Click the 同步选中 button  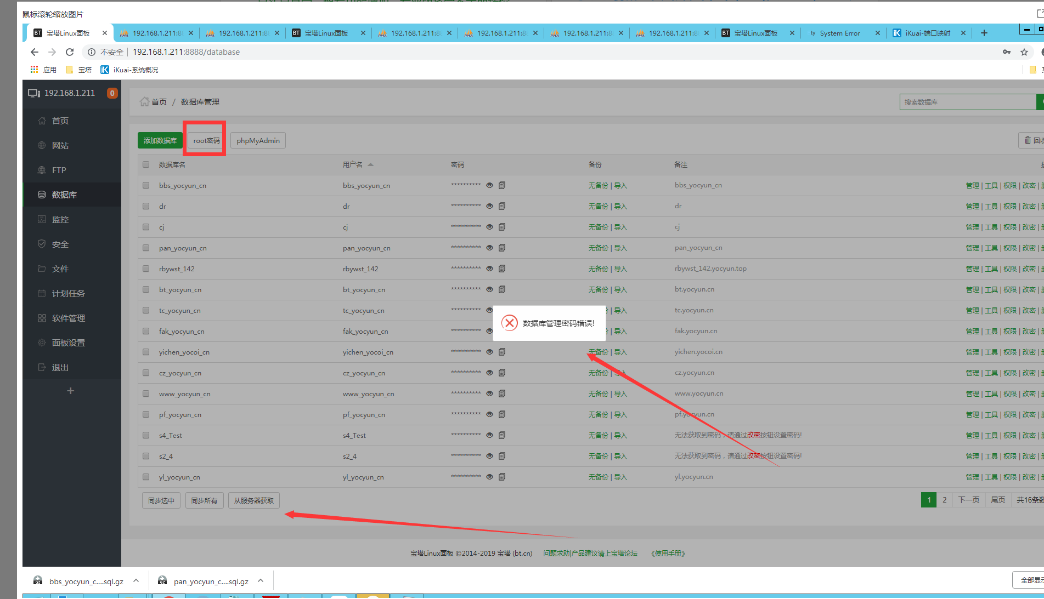161,500
